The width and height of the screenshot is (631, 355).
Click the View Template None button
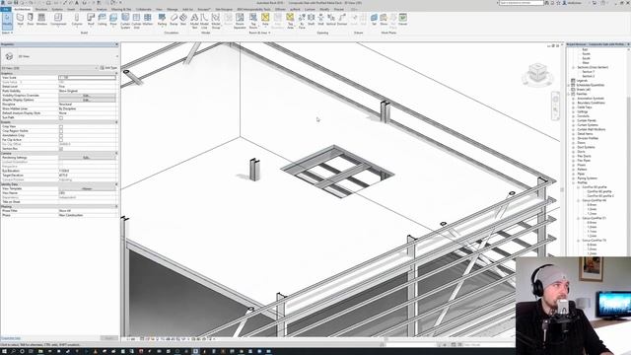click(87, 188)
